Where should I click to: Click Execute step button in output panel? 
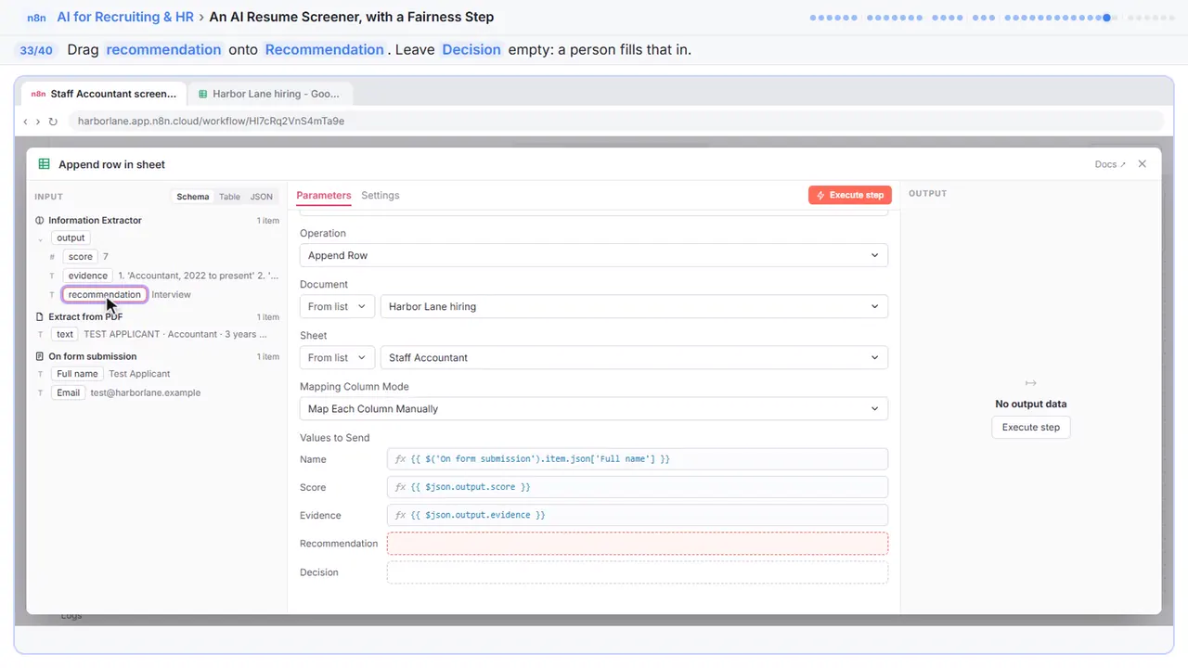(x=1031, y=428)
